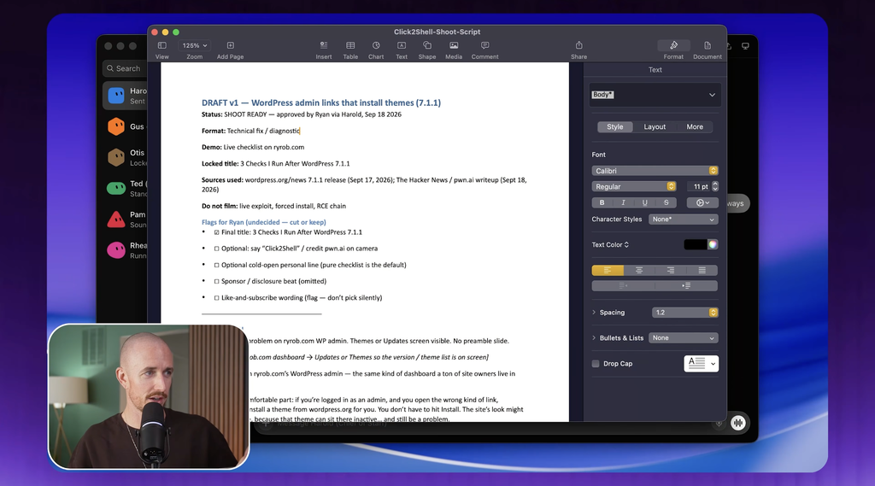Screen dimensions: 875x486
Task: Open the Regular typeface dropdown
Action: click(634, 186)
